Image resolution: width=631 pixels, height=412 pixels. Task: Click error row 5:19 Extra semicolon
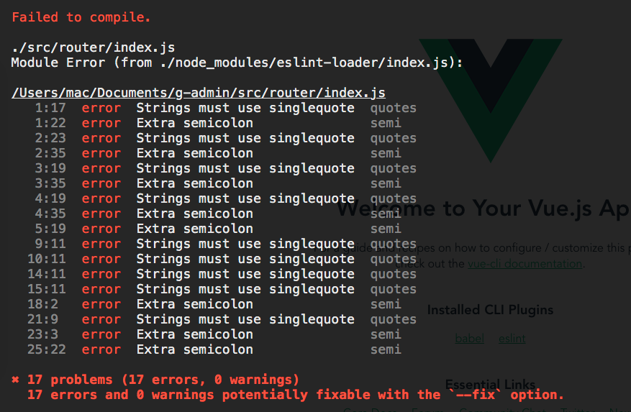click(218, 229)
